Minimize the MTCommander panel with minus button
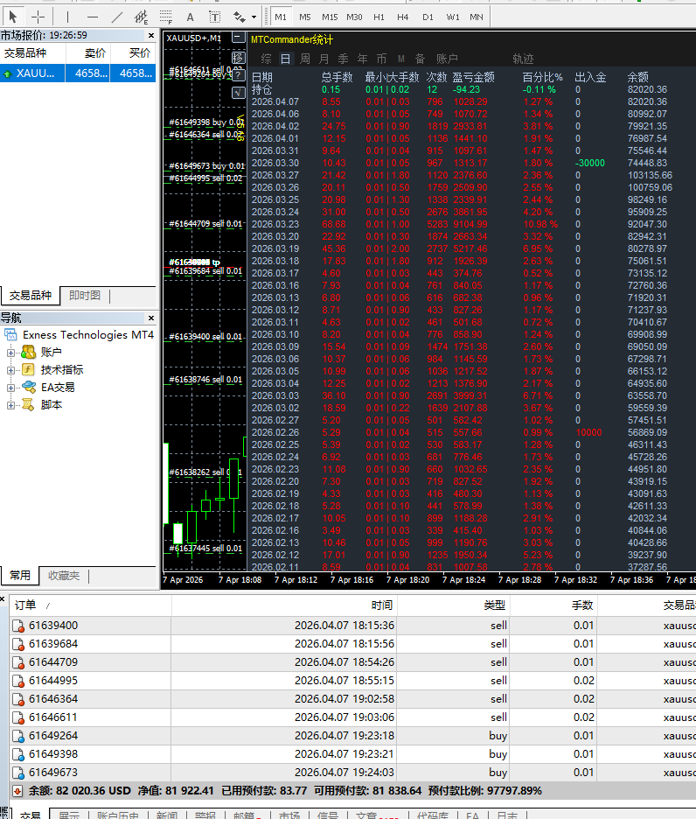Viewport: 696px width, 819px height. click(239, 38)
